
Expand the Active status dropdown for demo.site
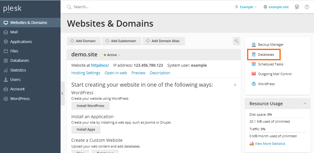pyautogui.click(x=112, y=55)
